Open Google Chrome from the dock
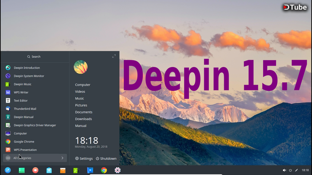Image resolution: width=312 pixels, height=175 pixels. coord(104,170)
